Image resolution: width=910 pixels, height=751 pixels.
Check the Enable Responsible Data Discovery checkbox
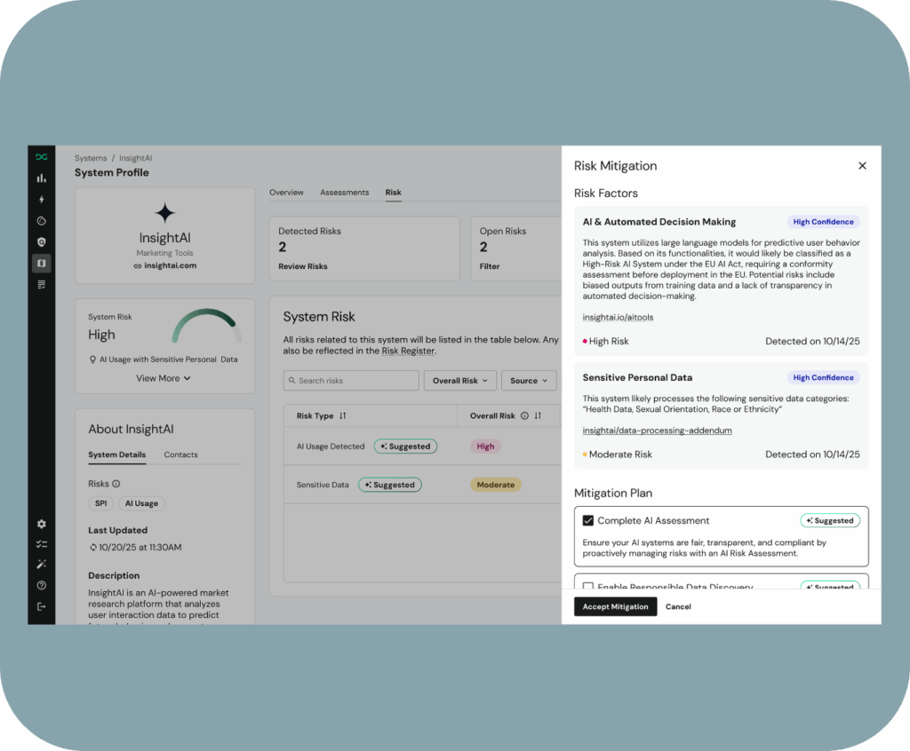tap(587, 587)
